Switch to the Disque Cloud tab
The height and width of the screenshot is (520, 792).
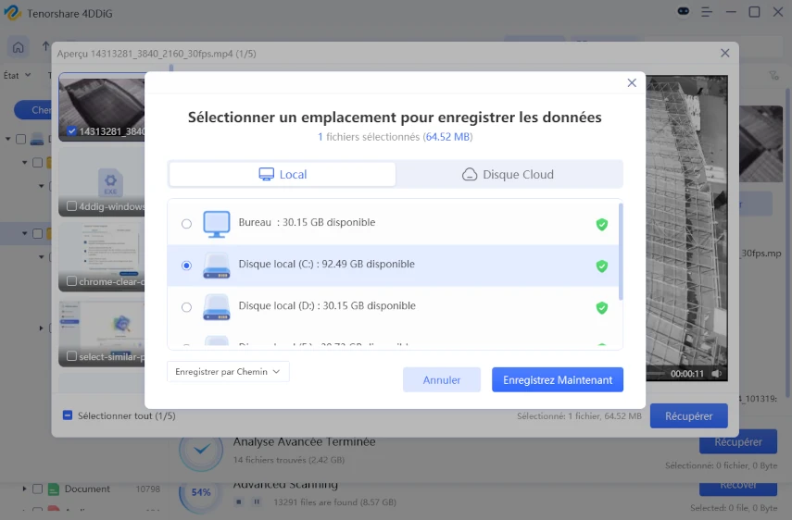tap(509, 175)
